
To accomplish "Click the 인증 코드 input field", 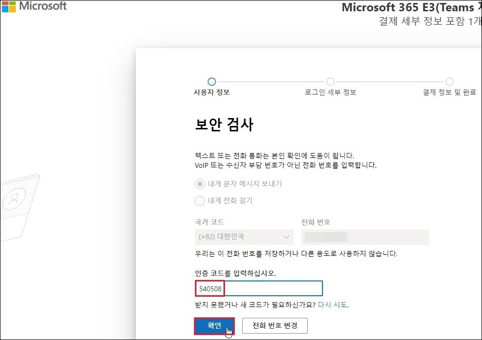I will tap(259, 288).
